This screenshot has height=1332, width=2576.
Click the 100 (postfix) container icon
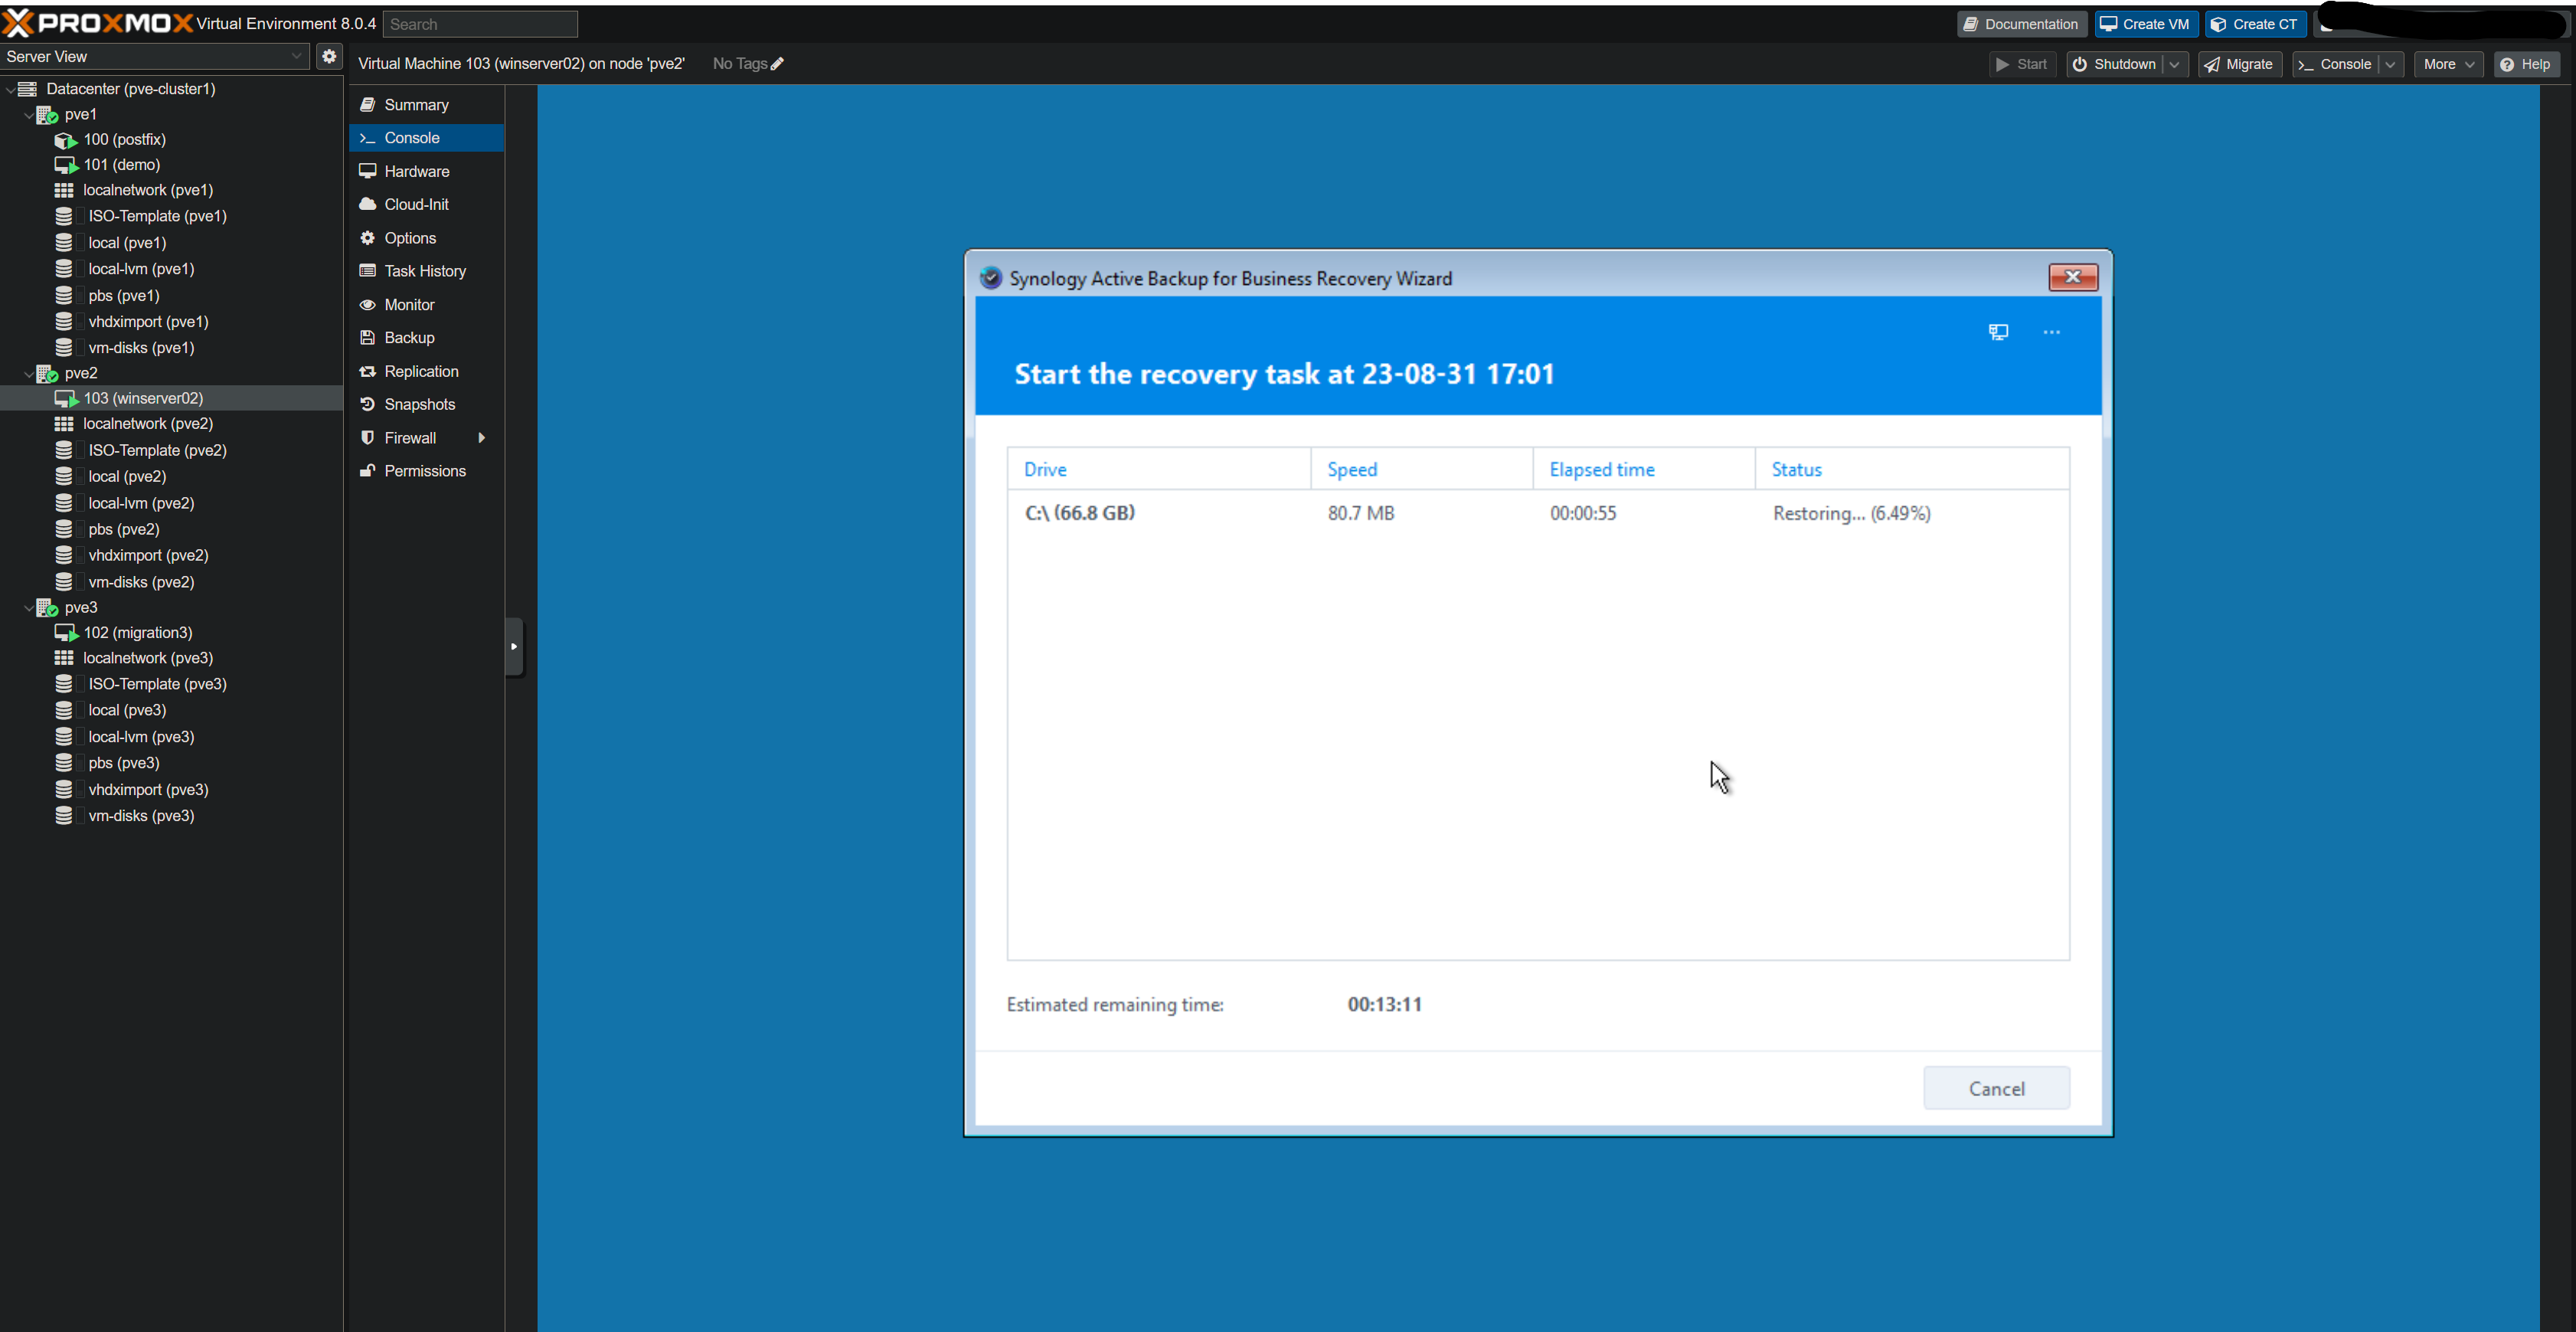(65, 140)
